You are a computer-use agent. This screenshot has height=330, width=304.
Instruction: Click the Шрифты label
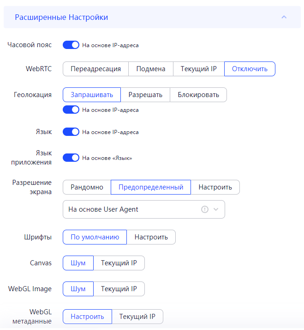[38, 237]
